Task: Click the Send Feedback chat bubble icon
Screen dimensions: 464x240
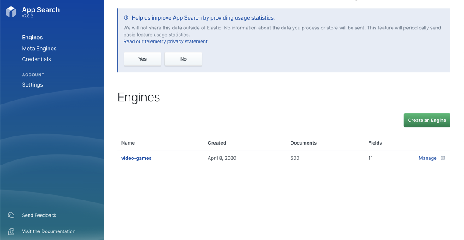Action: point(11,215)
